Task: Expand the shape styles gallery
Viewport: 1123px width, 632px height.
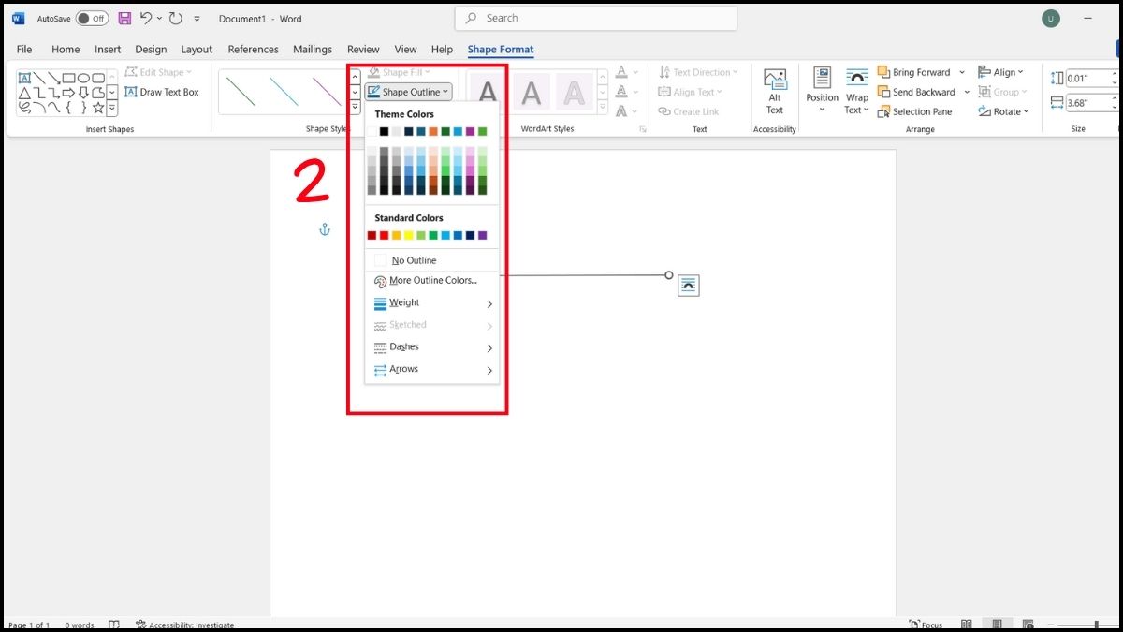Action: pos(355,109)
